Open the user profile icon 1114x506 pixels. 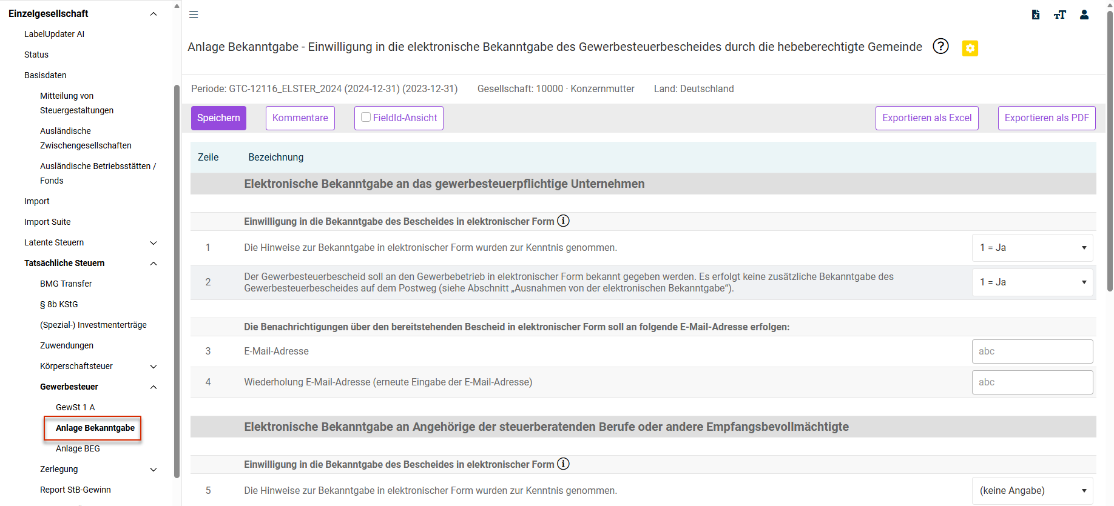(1084, 15)
